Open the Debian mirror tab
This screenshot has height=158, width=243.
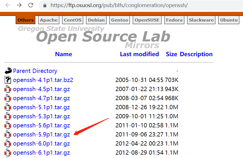click(x=96, y=20)
